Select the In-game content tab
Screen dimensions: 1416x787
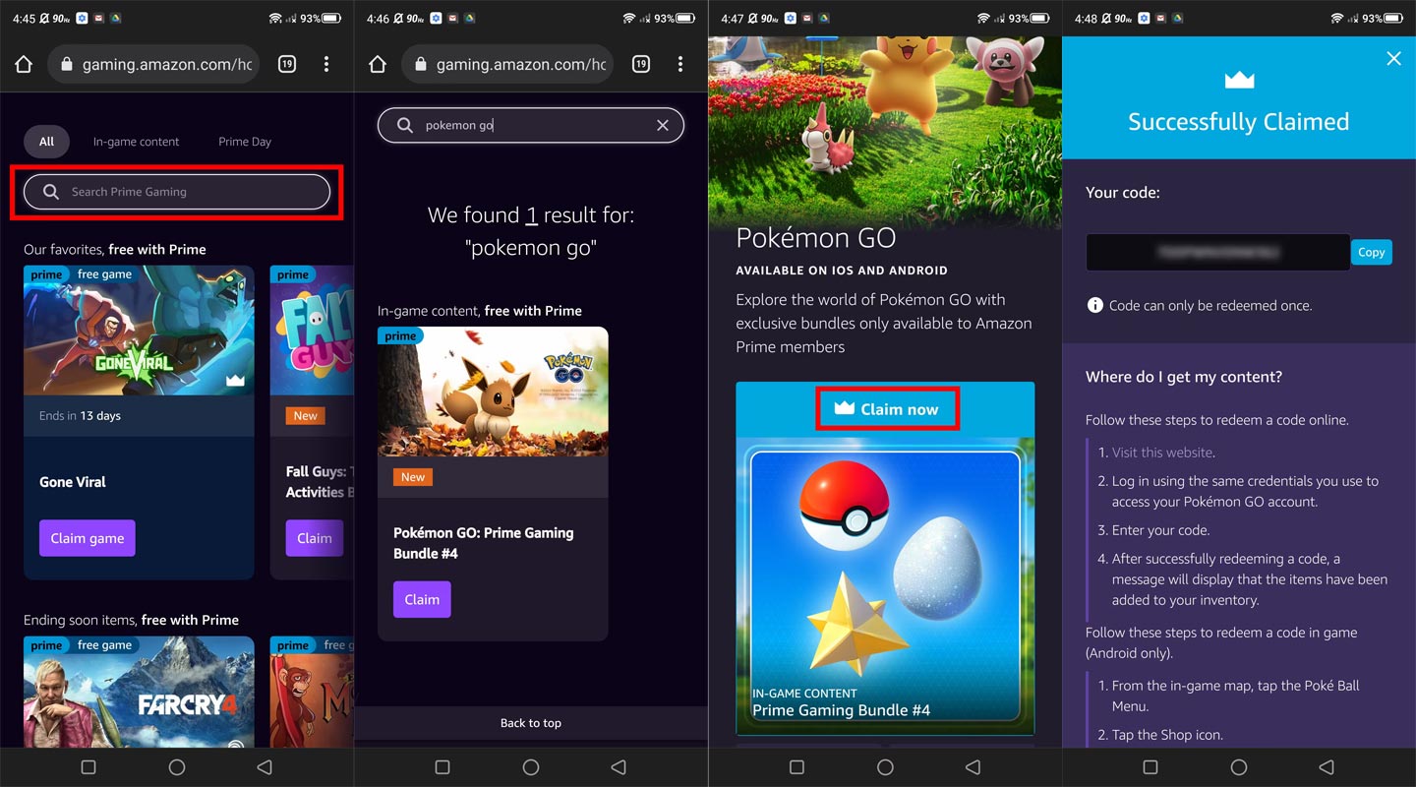point(136,142)
